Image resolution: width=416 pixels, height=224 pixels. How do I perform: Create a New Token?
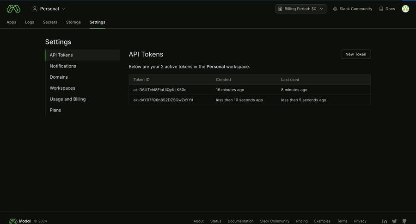click(x=355, y=54)
